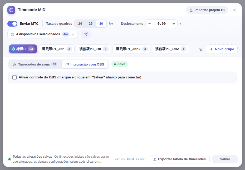
Task: Open the 4 dispositivos selecionados dropdown
Action: 42,34
